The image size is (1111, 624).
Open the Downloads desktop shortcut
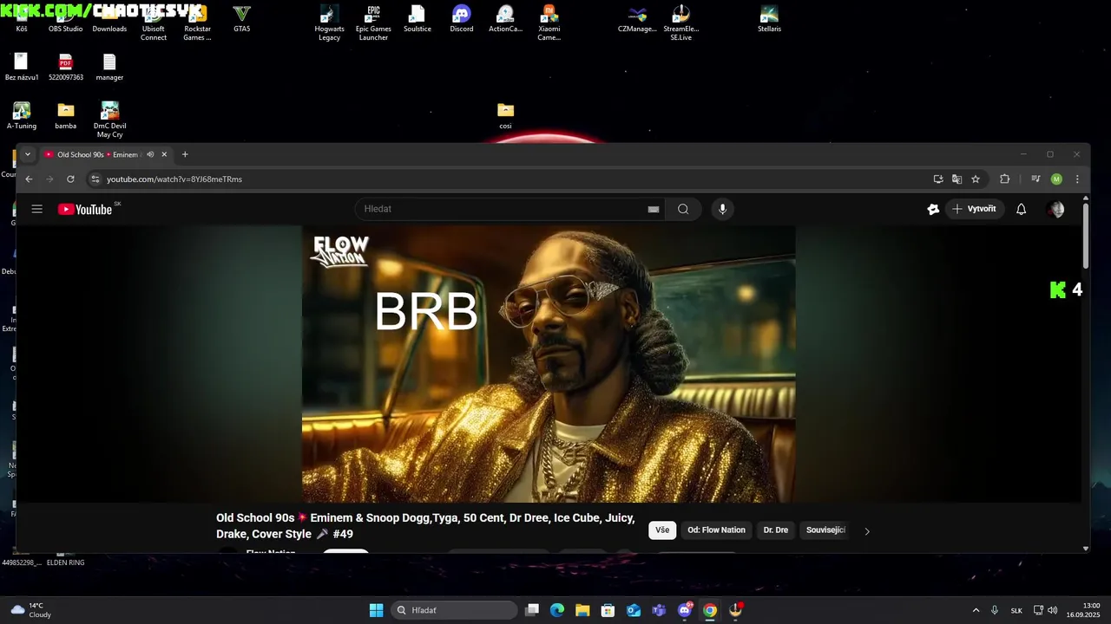[x=109, y=19]
